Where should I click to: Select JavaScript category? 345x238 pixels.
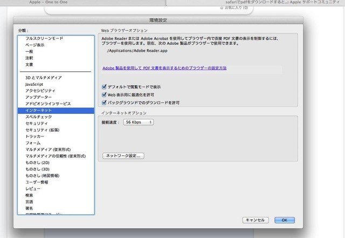[56, 84]
